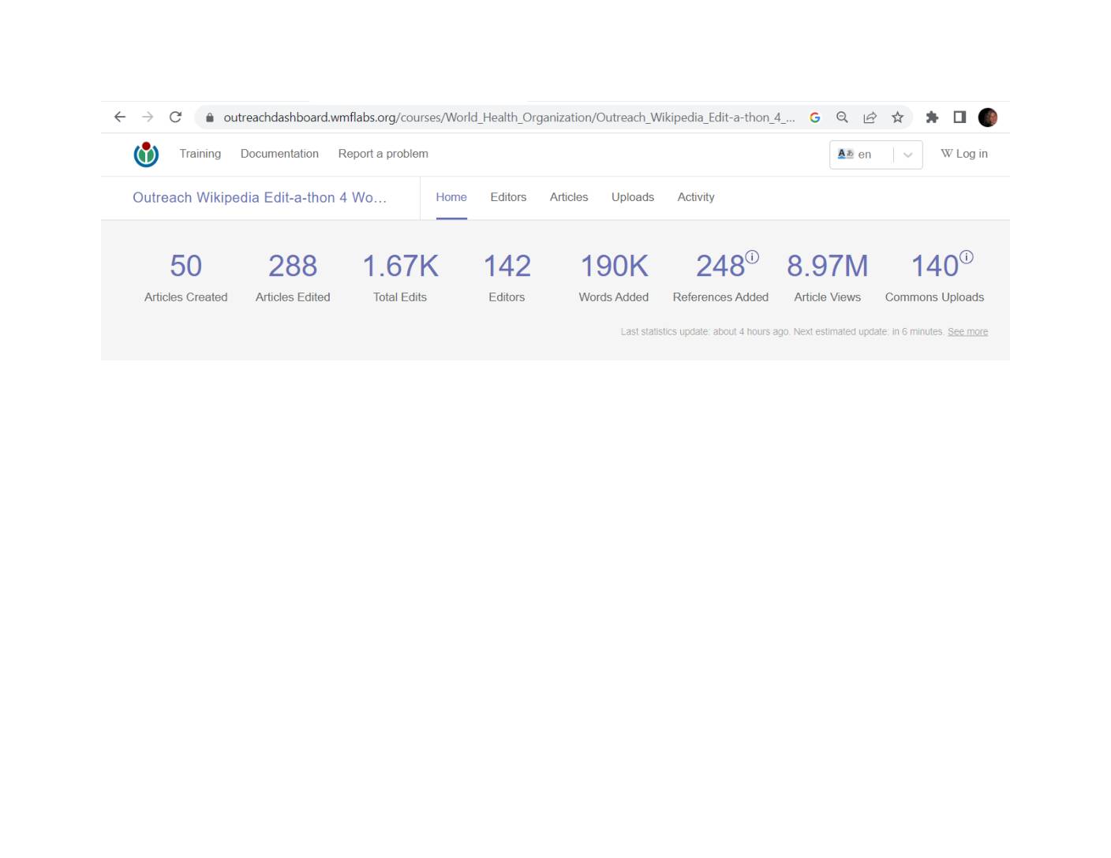Click info icon beside Commons Uploads count

coord(966,257)
